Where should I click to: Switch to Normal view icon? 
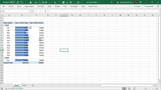(x=124, y=88)
